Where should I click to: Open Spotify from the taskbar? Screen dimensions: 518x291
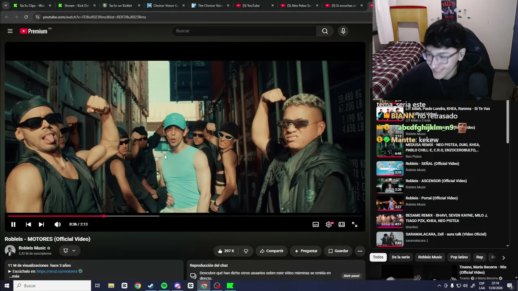[164, 286]
